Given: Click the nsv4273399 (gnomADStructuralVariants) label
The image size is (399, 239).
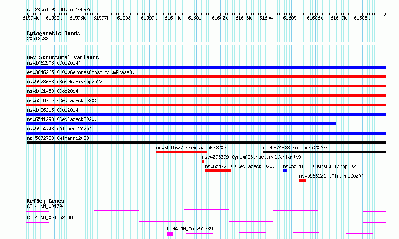Looking at the screenshot, I should [x=252, y=157].
